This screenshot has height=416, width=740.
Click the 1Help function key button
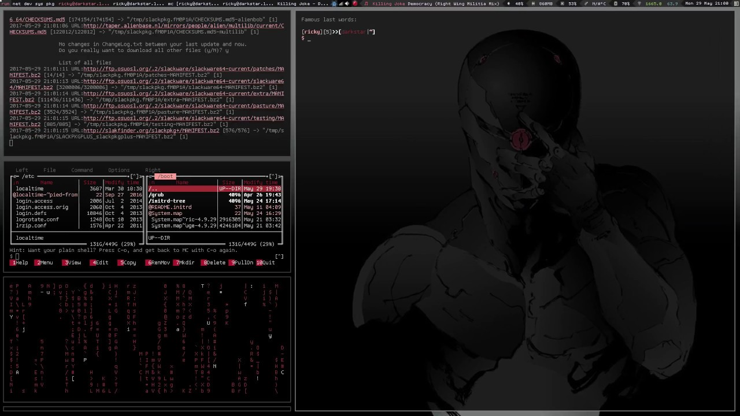tap(20, 263)
